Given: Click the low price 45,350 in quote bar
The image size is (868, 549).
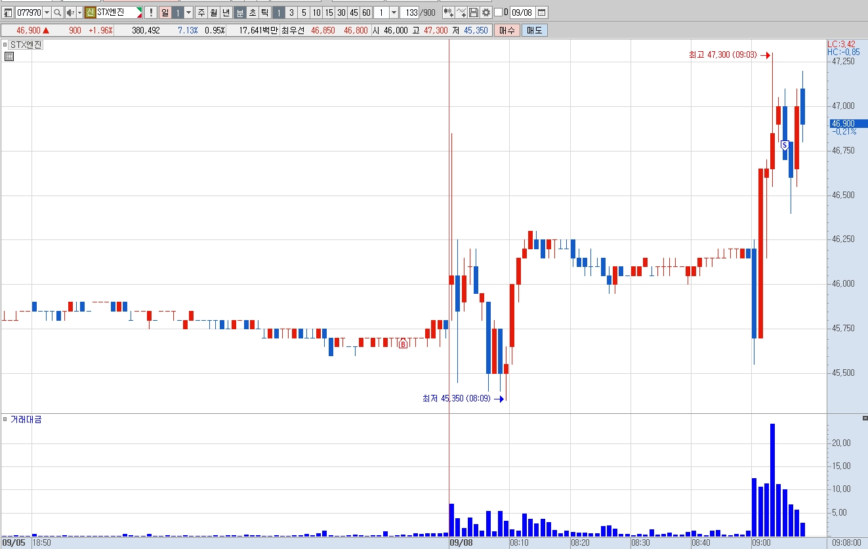Looking at the screenshot, I should [476, 30].
